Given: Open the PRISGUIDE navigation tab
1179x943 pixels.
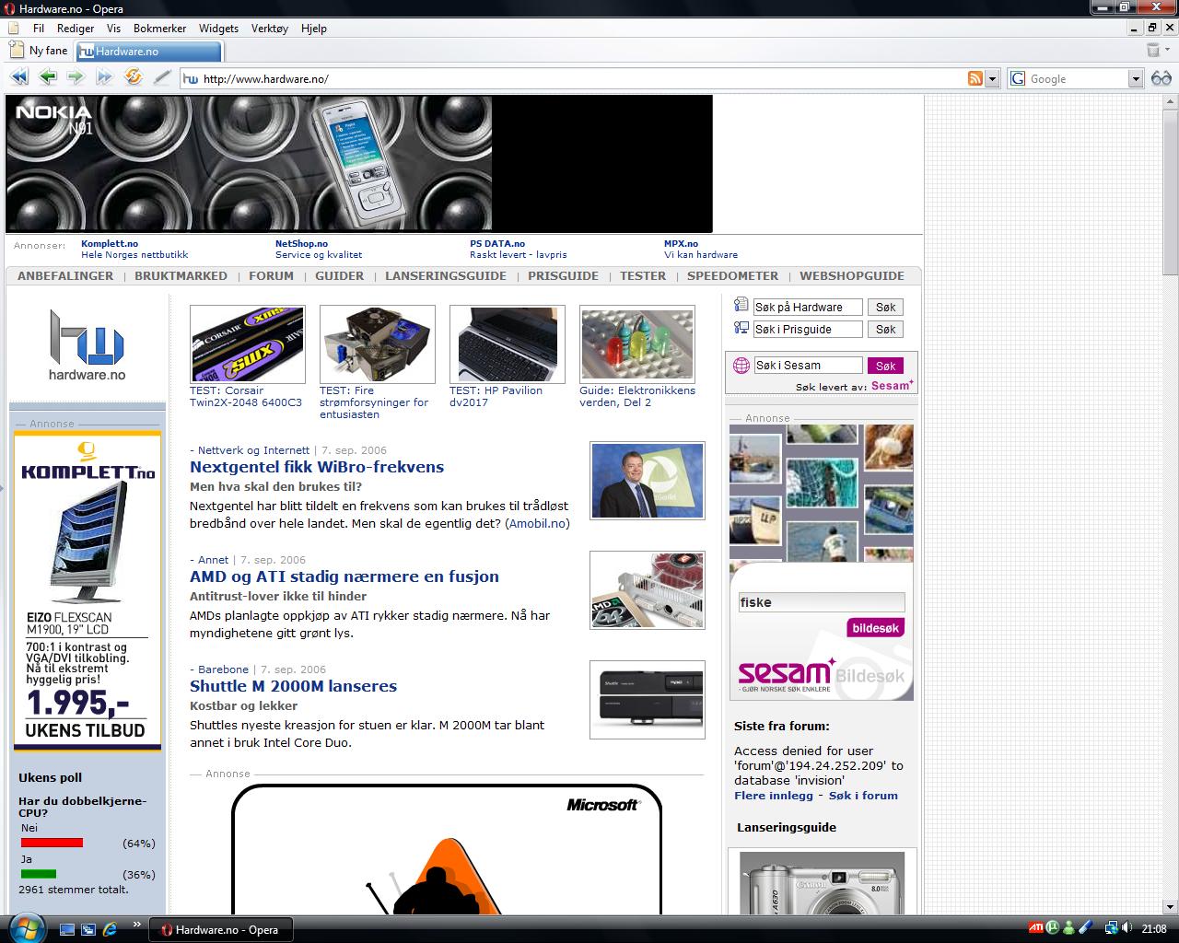Looking at the screenshot, I should tap(563, 275).
